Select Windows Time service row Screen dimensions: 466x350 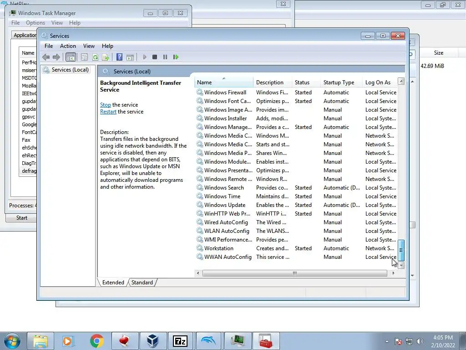[296, 196]
